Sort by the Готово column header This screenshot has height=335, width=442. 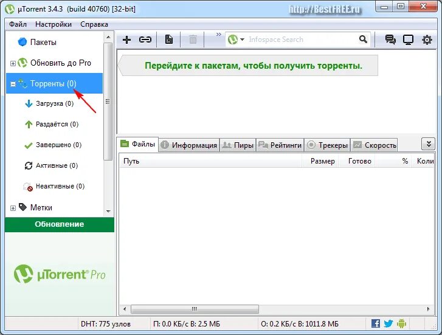(357, 161)
